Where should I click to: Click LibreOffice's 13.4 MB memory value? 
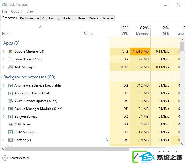143,59
